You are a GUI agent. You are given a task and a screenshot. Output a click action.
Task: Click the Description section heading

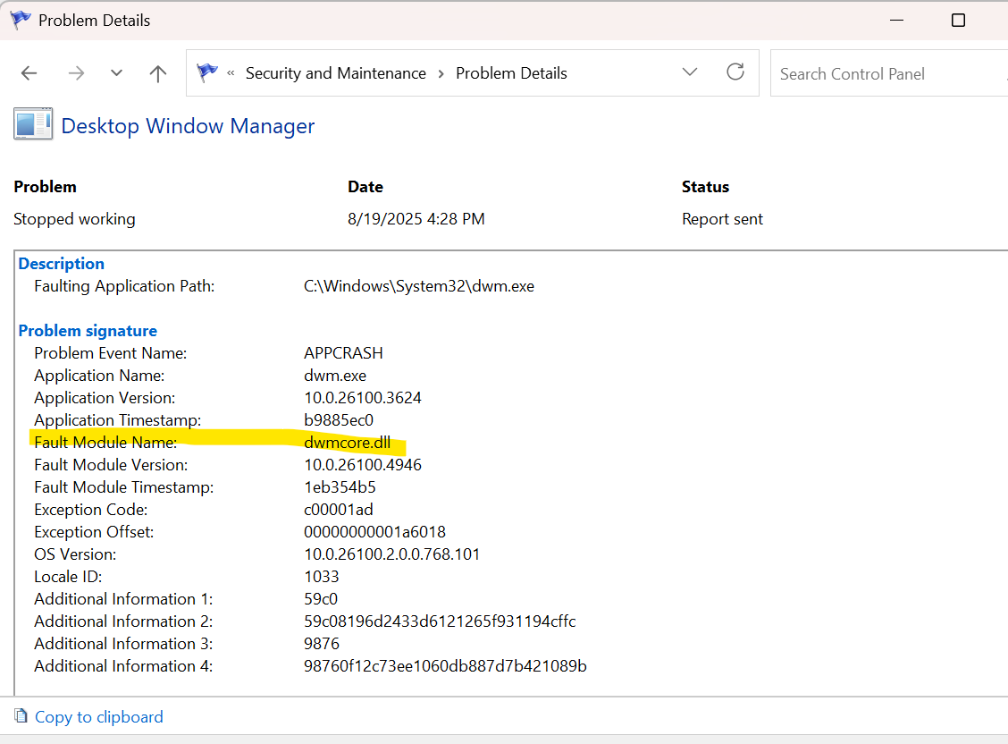[61, 264]
